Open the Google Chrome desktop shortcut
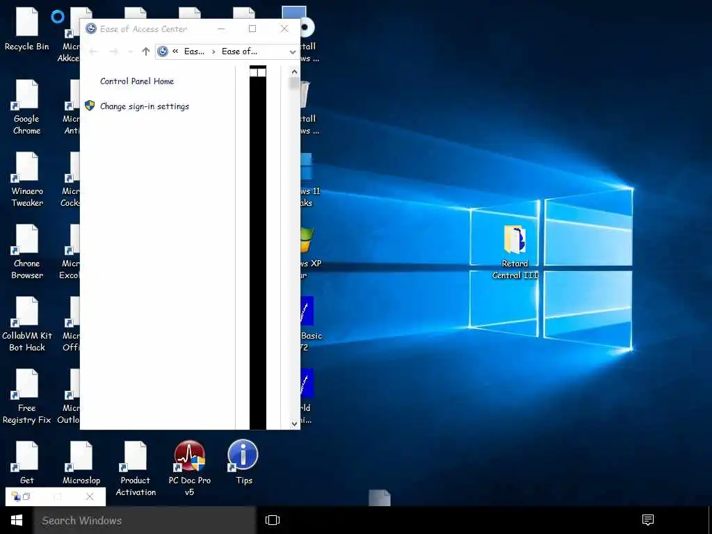Viewport: 712px width, 534px height. 27,106
